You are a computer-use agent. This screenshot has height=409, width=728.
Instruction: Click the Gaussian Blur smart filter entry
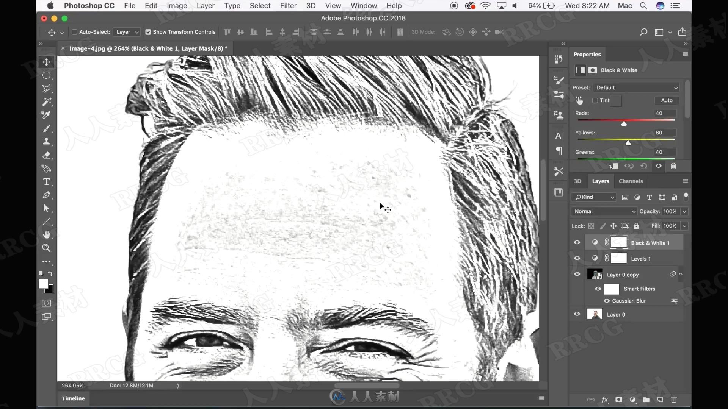[x=629, y=300]
